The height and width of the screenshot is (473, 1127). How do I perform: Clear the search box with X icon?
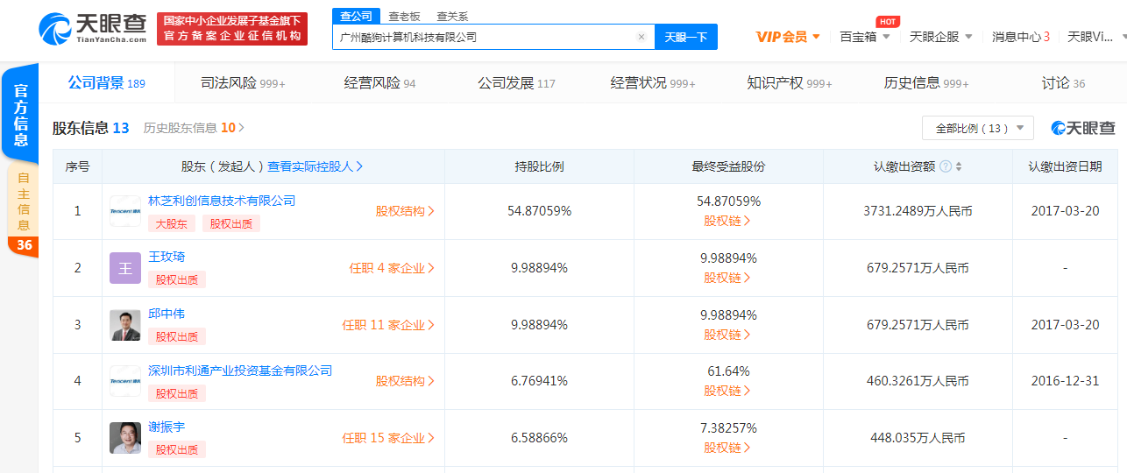641,37
